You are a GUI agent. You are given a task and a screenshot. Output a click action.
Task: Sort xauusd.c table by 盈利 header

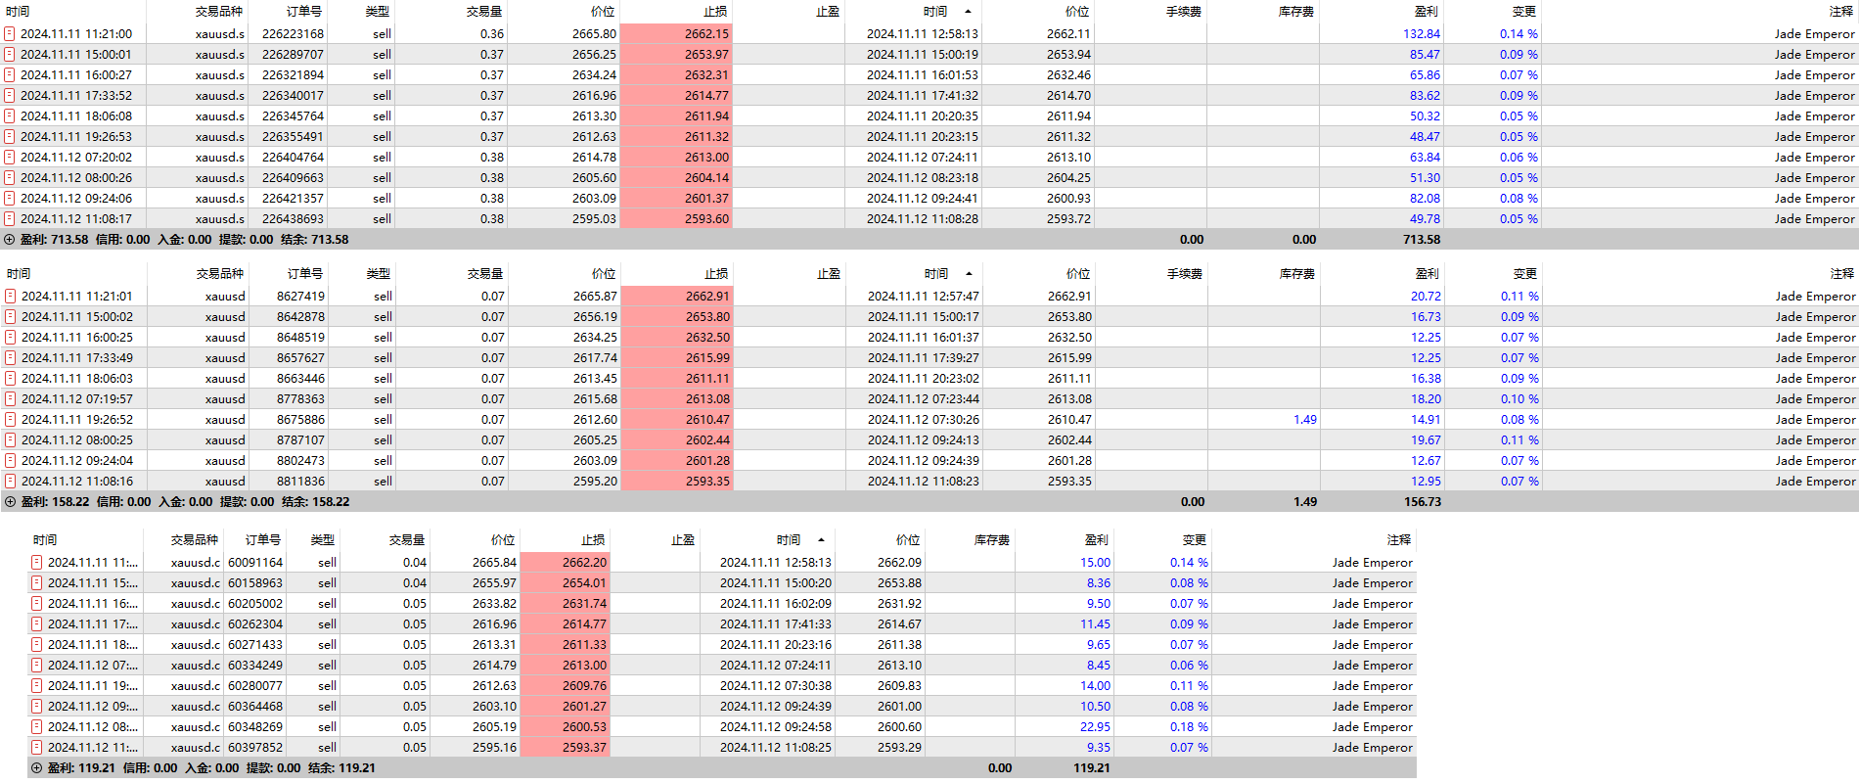pos(1097,540)
